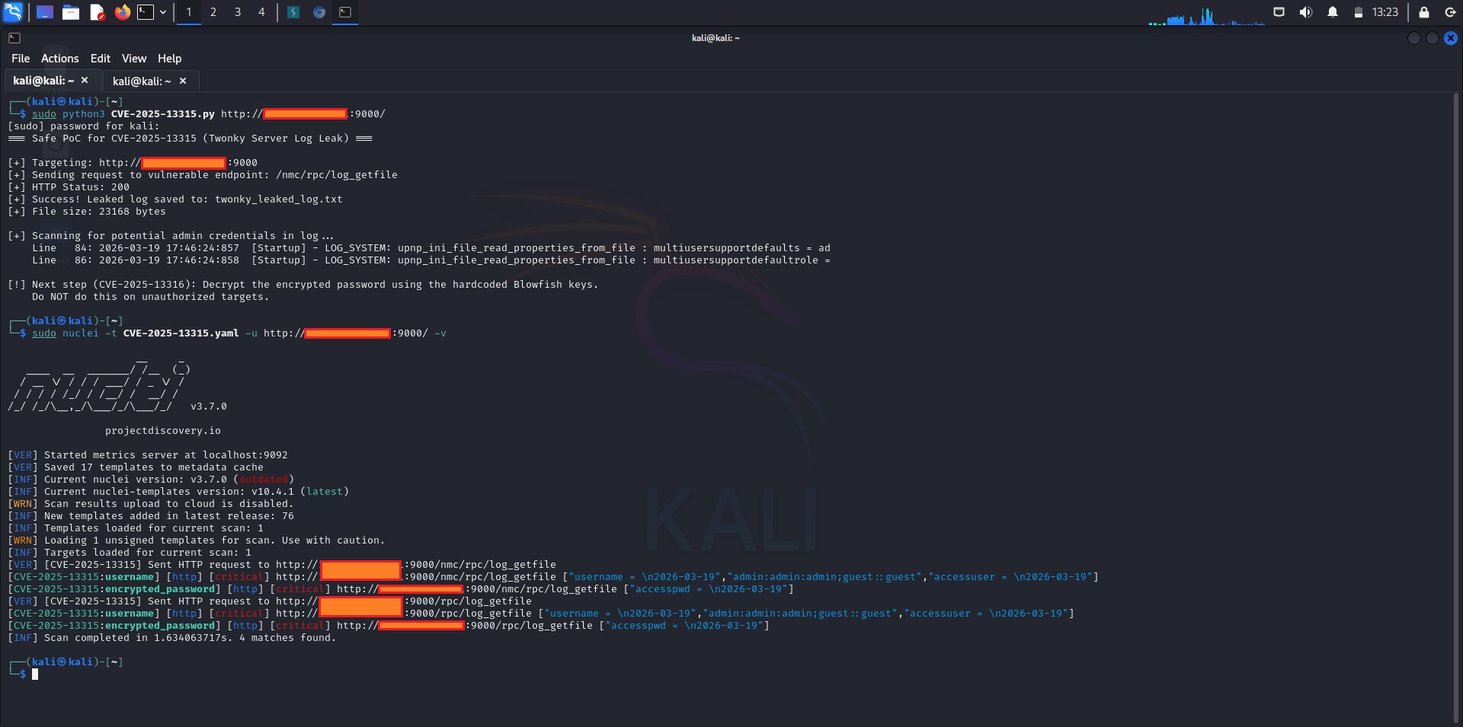
Task: Launch Firefox from the taskbar
Action: [x=122, y=12]
